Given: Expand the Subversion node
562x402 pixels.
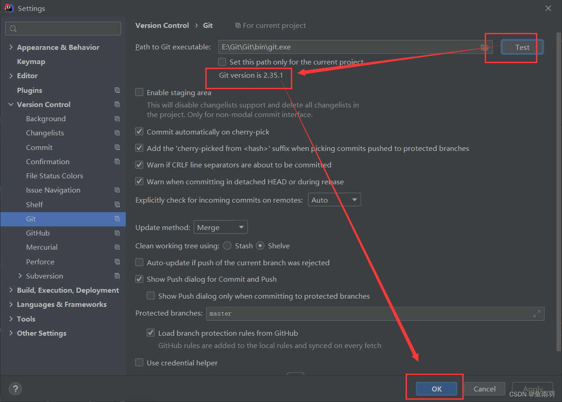Looking at the screenshot, I should pyautogui.click(x=20, y=276).
